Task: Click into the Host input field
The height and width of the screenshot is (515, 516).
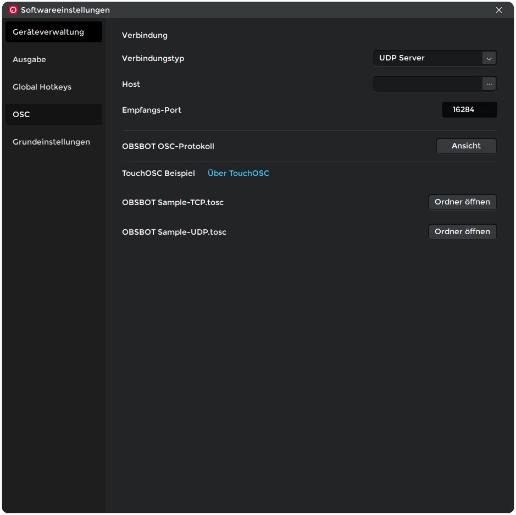Action: click(x=428, y=84)
